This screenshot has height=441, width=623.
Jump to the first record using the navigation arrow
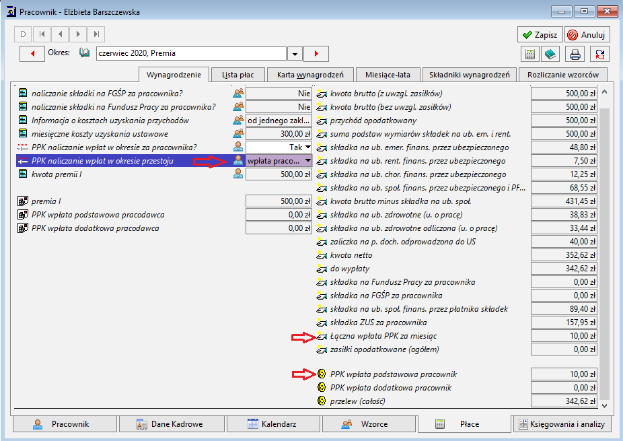click(x=42, y=34)
